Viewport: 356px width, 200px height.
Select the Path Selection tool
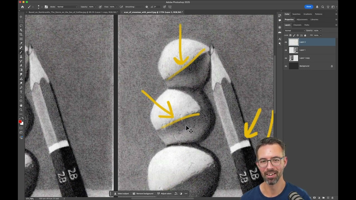click(x=21, y=96)
